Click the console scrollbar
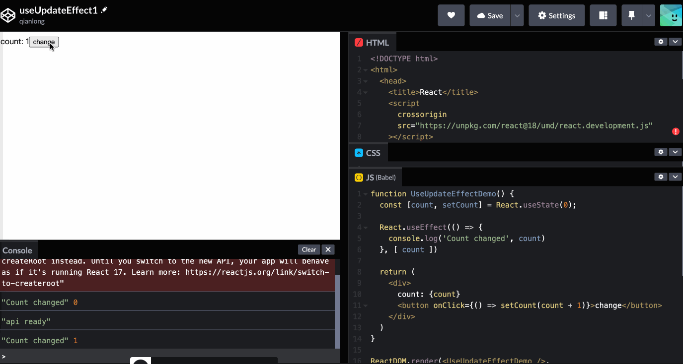 tap(338, 312)
